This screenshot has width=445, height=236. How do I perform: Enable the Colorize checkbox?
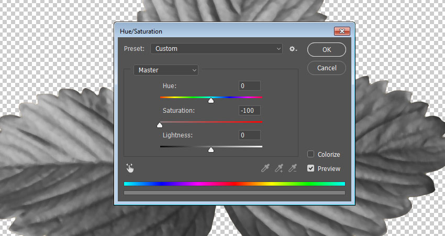(311, 154)
